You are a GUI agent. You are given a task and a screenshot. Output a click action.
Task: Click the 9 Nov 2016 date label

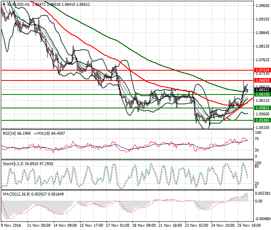coord(11,225)
